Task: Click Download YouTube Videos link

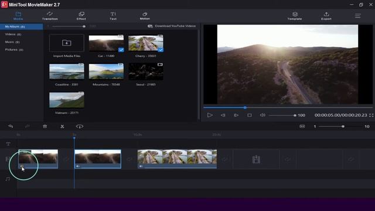Action: 172,26
